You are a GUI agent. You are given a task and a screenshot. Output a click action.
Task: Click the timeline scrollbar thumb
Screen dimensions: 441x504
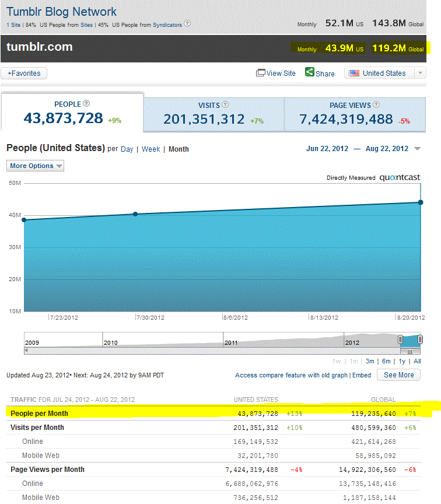pos(410,352)
